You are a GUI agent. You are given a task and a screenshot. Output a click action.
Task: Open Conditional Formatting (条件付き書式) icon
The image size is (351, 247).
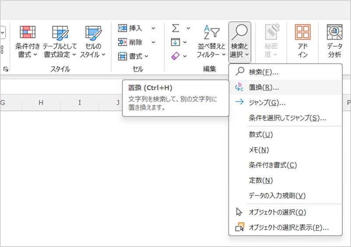tap(28, 32)
